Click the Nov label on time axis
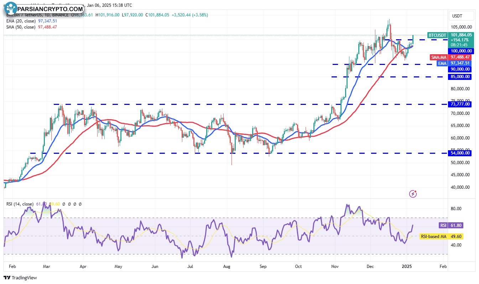 point(335,267)
